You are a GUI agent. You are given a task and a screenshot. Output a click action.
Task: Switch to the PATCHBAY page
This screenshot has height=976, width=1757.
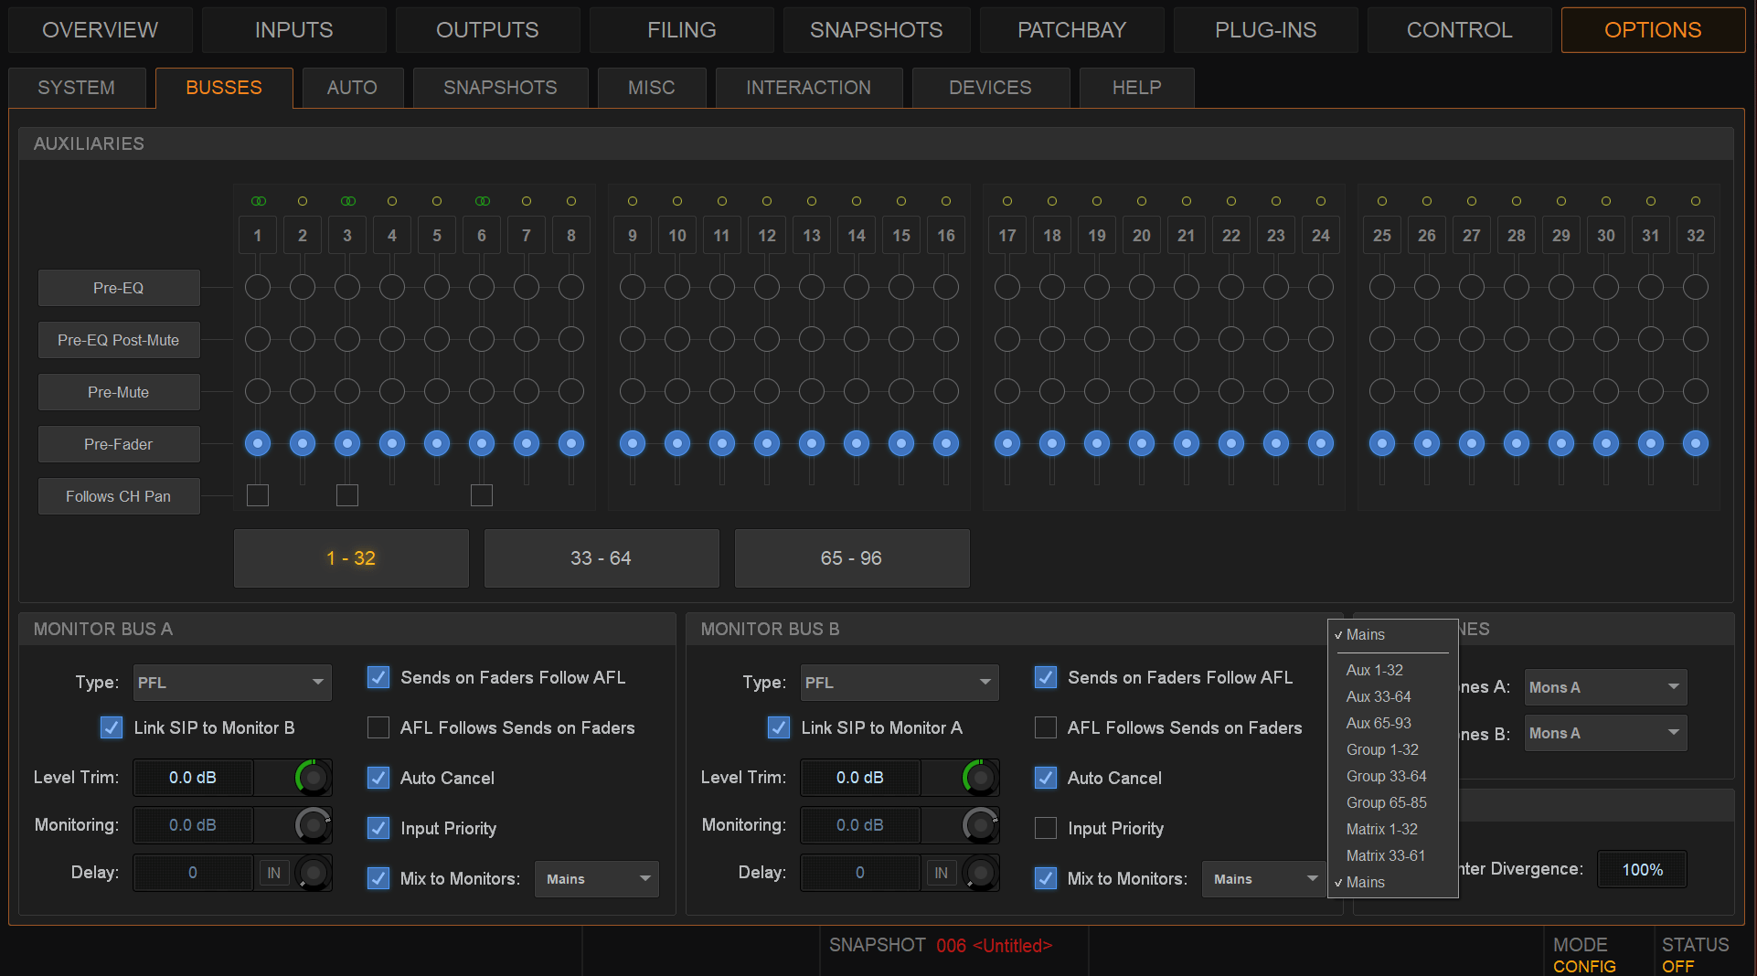point(1071,30)
